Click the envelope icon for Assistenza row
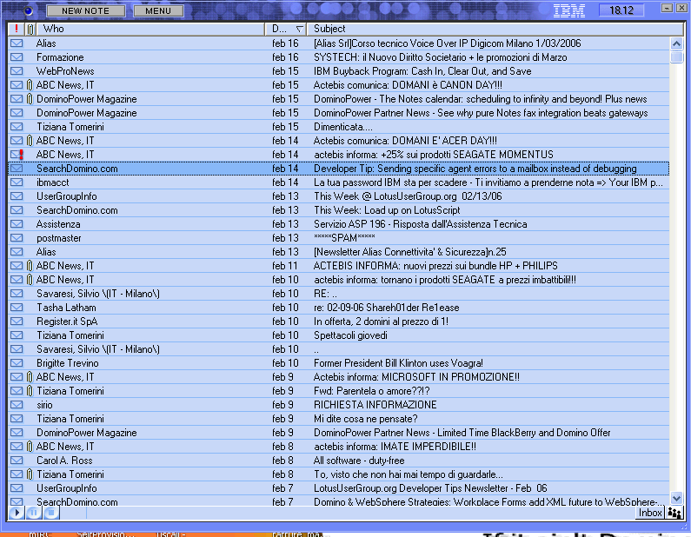691x537 pixels. coord(17,224)
